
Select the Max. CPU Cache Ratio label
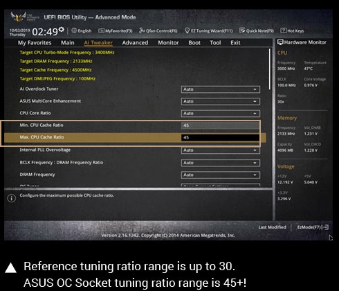42,137
